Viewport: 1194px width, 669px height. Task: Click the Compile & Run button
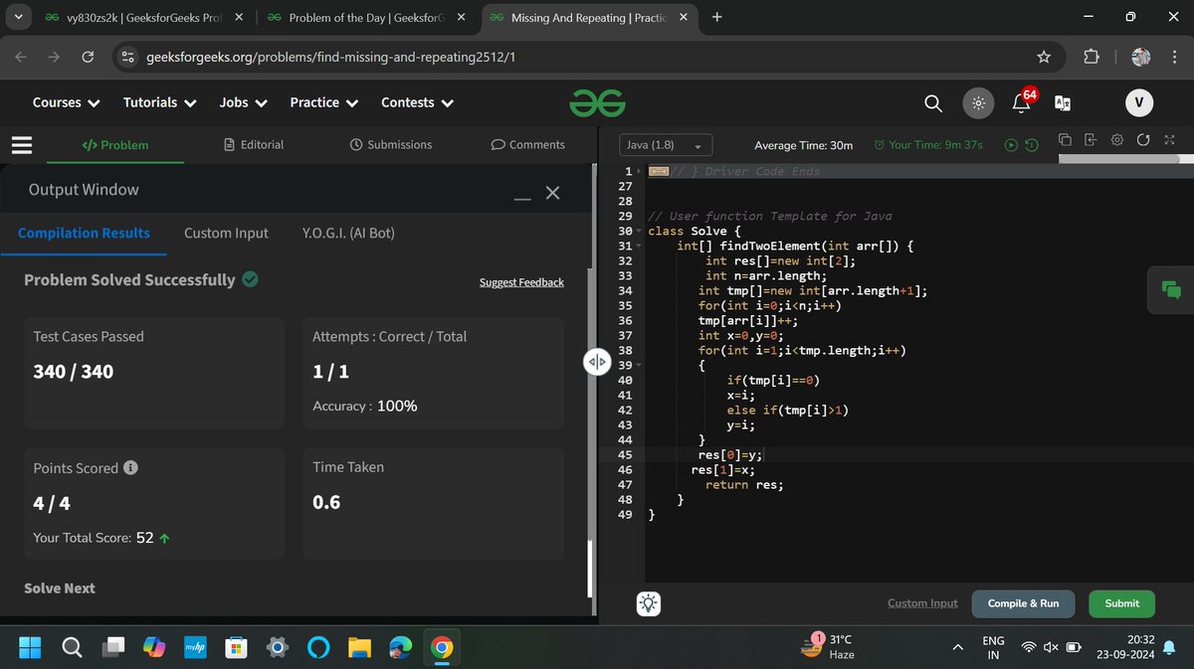coord(1023,603)
